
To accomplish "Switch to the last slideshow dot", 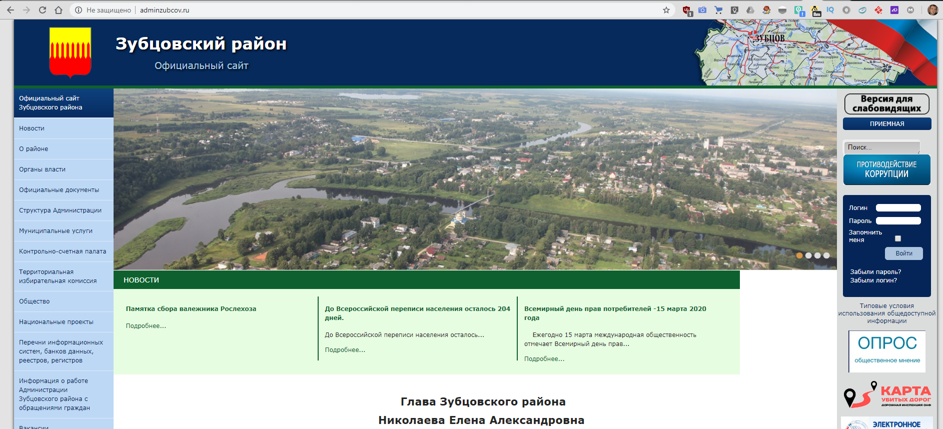I will (826, 255).
